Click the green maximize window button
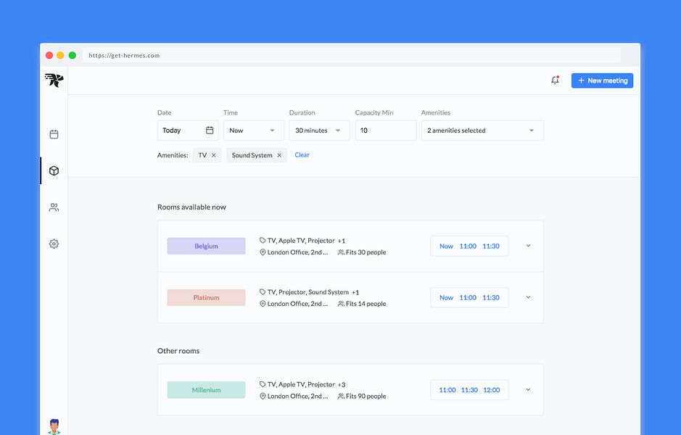Image resolution: width=681 pixels, height=435 pixels. click(x=73, y=55)
